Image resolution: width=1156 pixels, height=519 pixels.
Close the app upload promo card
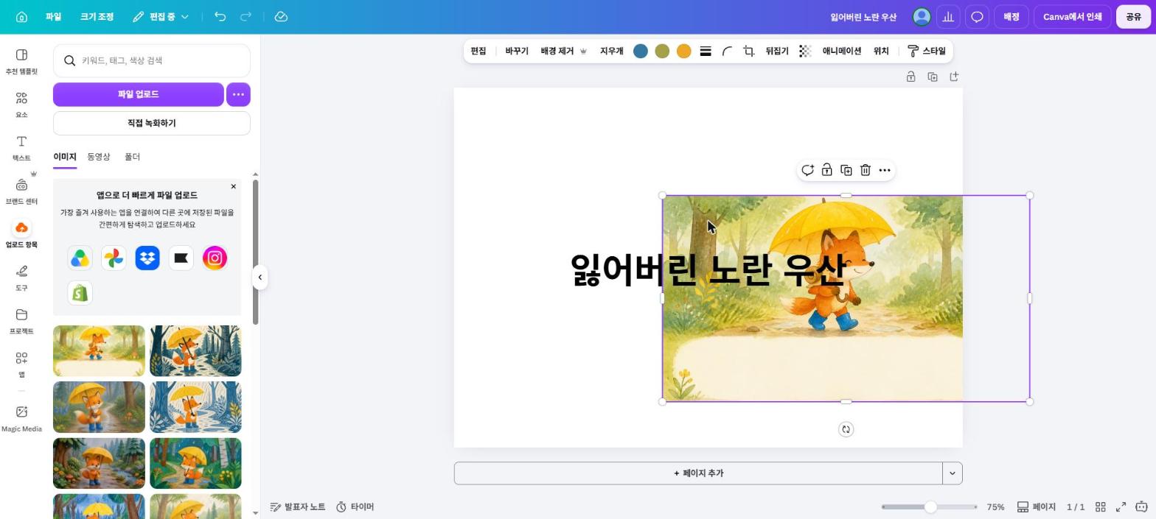(x=234, y=186)
